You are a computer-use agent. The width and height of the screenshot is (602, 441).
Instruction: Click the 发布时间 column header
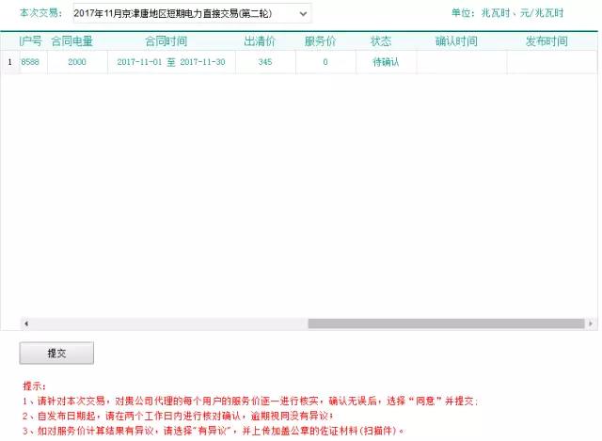(x=547, y=42)
